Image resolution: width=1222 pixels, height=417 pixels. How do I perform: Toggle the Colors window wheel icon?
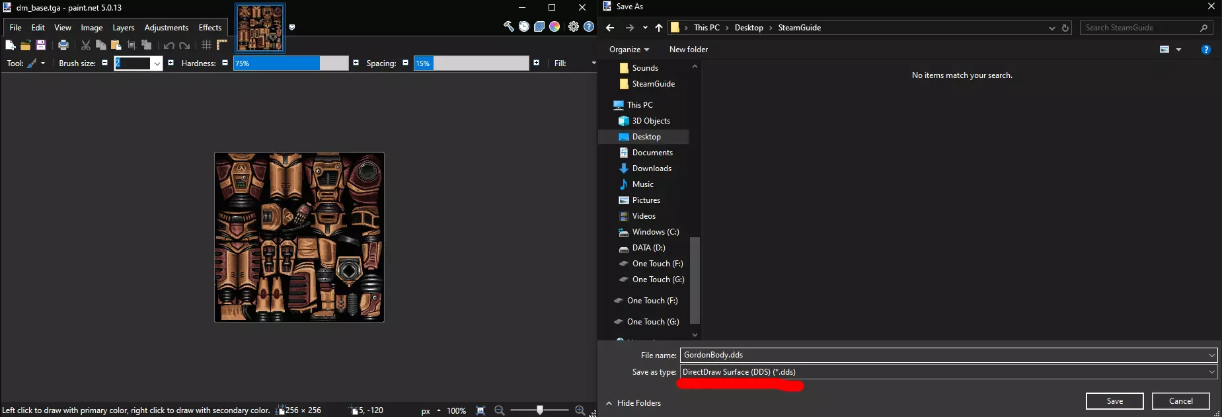click(555, 26)
